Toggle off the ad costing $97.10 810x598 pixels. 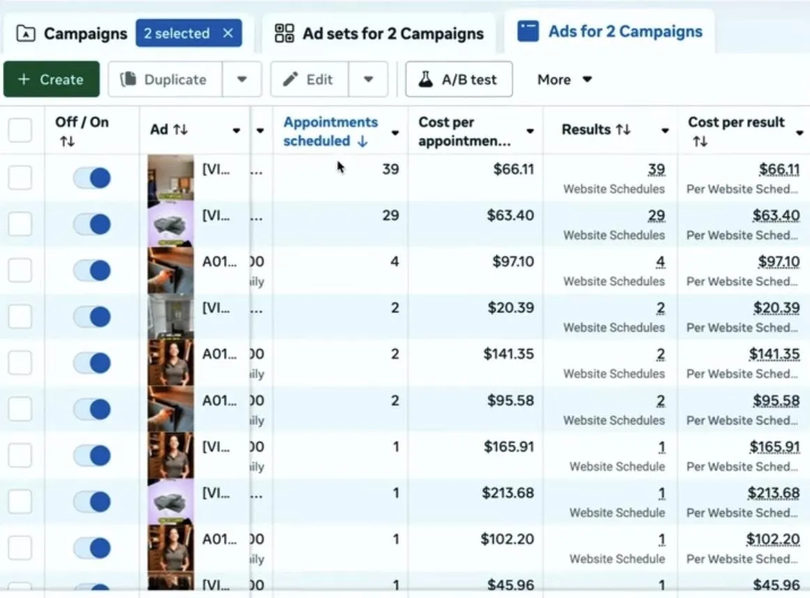92,270
